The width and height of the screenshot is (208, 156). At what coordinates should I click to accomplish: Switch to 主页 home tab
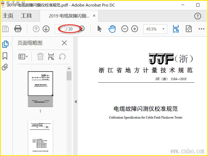[8, 16]
